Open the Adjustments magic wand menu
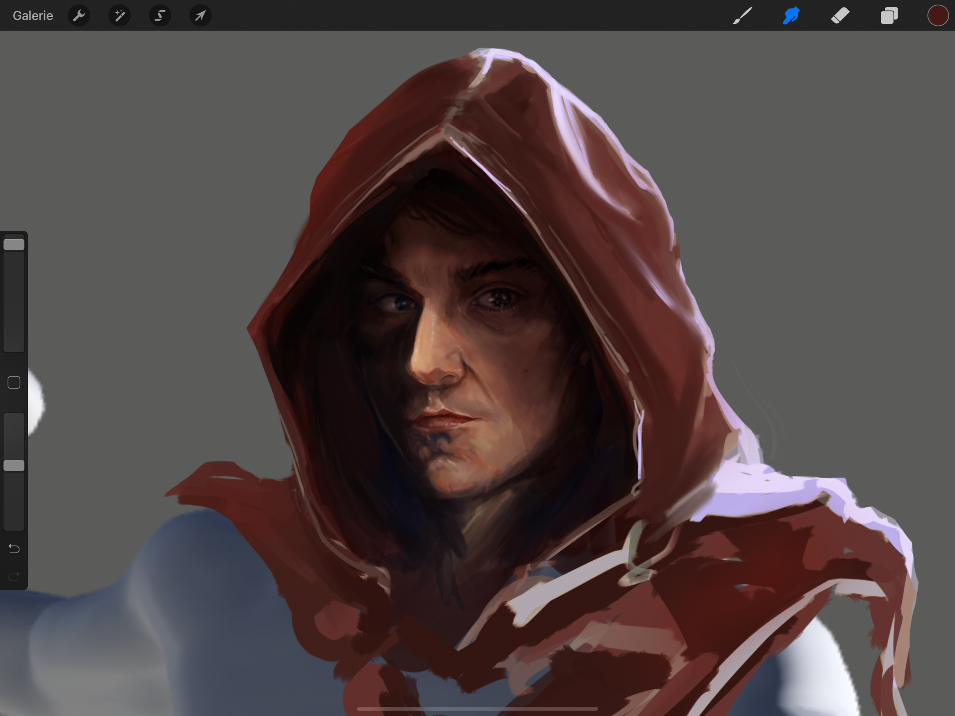 (120, 16)
